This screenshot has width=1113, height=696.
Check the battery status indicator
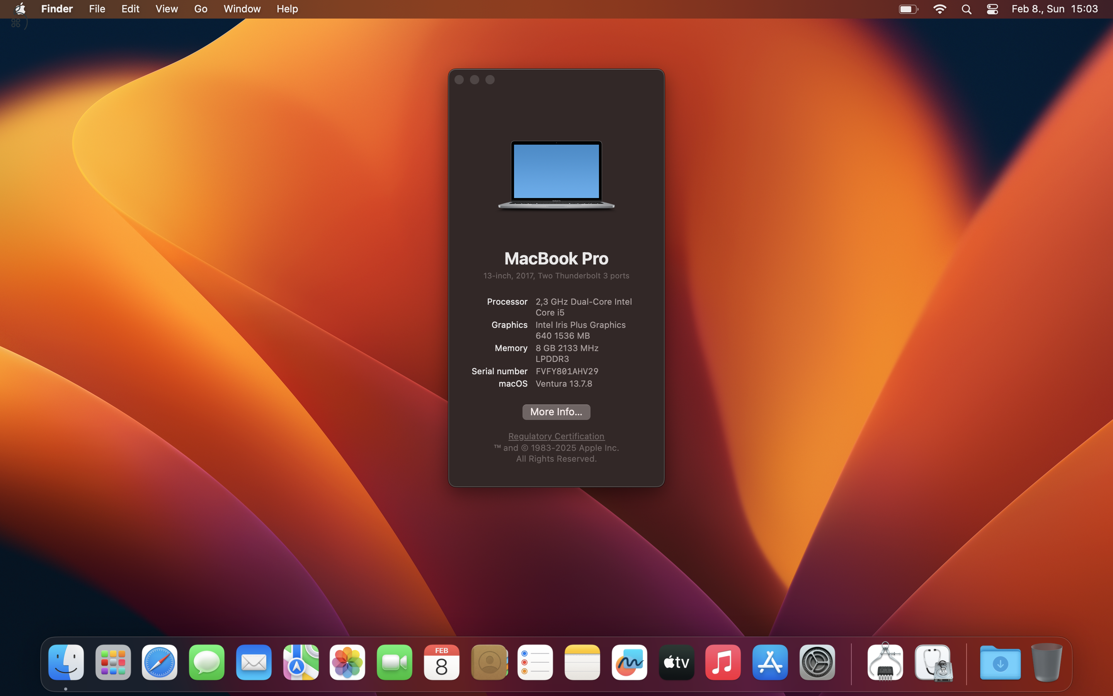pos(908,9)
